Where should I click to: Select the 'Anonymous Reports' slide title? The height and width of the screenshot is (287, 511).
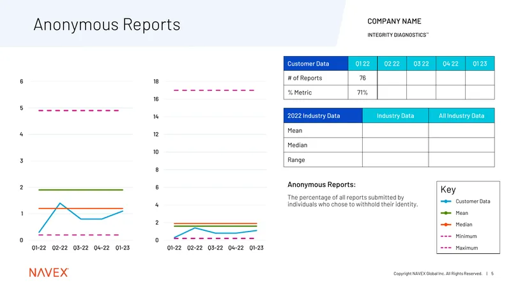pos(107,25)
